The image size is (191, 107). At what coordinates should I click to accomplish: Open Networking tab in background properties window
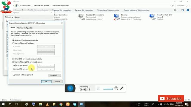point(9,17)
